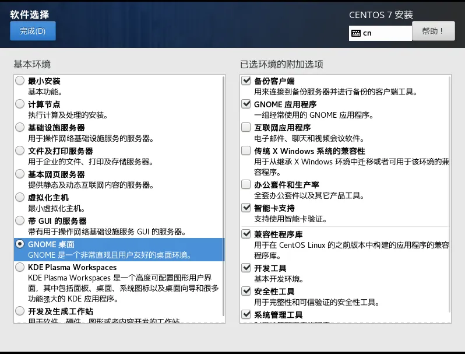Screen dimensions: 465x354
Task: Toggle the 兼容性程序库 checkbox
Action: [x=246, y=234]
